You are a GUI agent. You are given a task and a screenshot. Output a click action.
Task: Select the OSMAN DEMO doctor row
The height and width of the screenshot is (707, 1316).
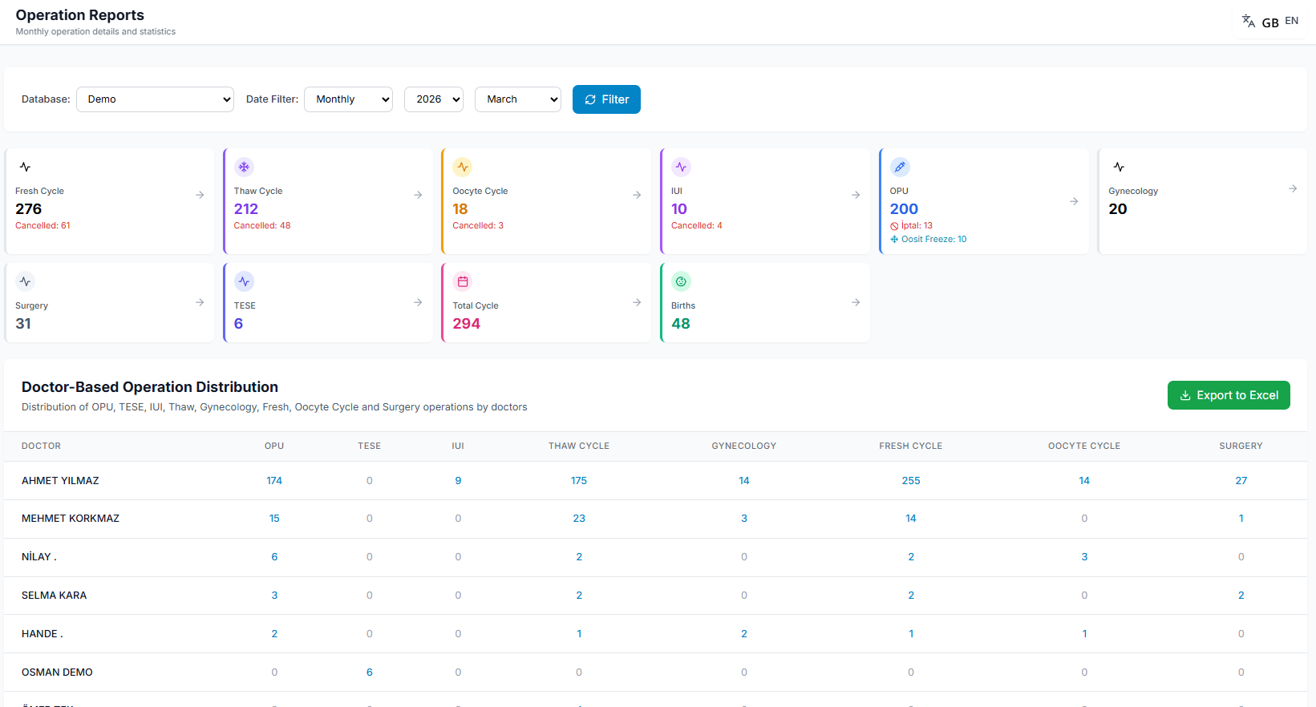pos(655,673)
